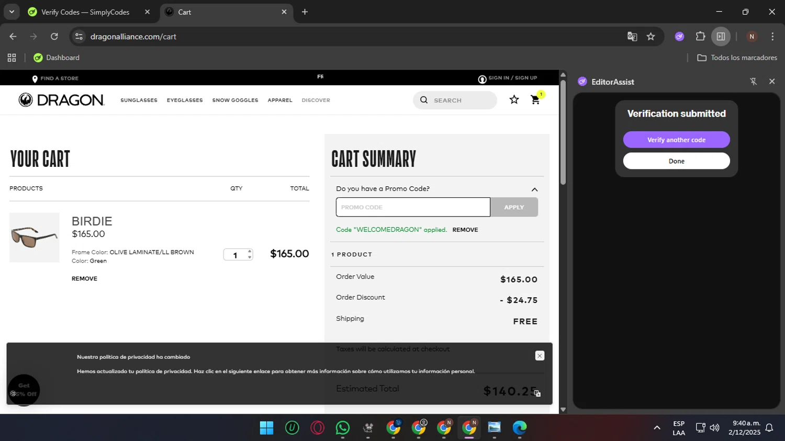The image size is (785, 441).
Task: Click the Google Translate icon in address bar
Action: [x=632, y=37]
